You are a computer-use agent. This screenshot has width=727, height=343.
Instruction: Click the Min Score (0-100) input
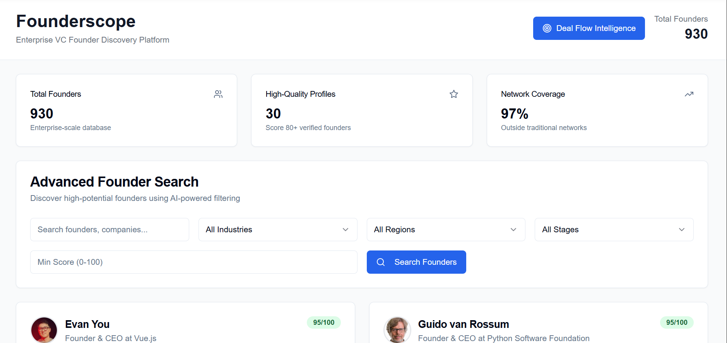point(193,262)
